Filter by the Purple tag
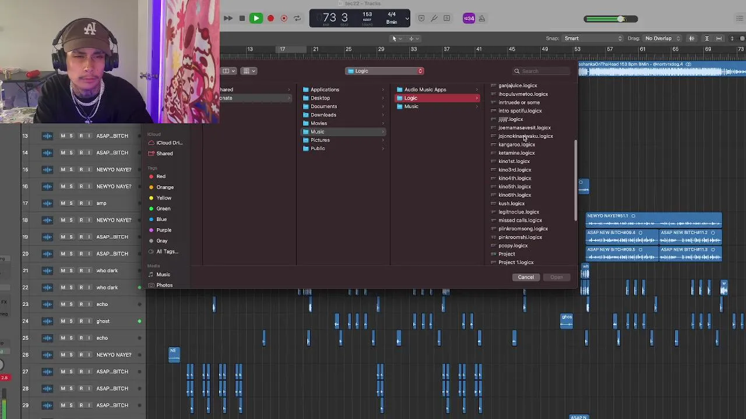Image resolution: width=746 pixels, height=419 pixels. pos(160,230)
